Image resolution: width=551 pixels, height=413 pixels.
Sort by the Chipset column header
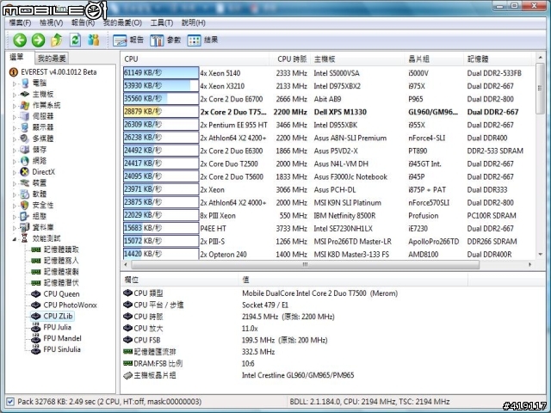(435, 59)
